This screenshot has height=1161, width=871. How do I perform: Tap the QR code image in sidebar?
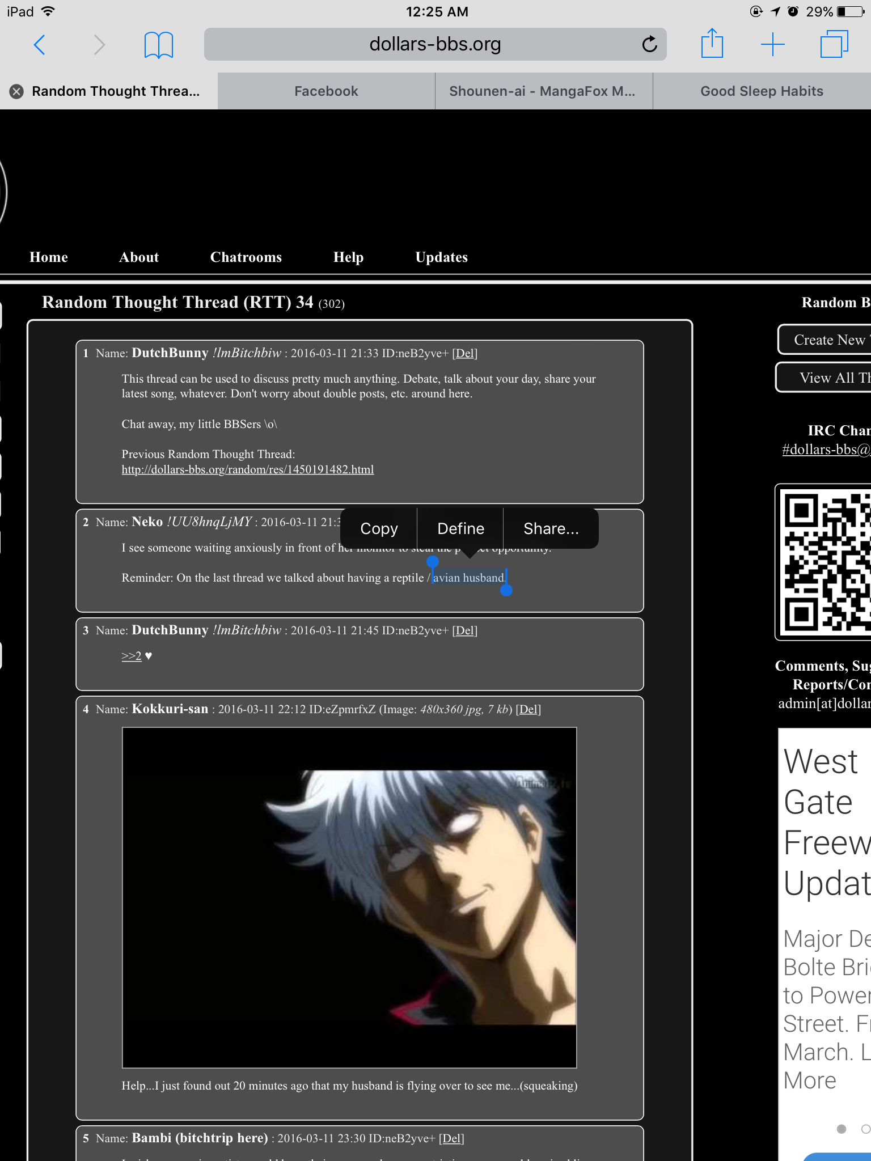point(825,562)
